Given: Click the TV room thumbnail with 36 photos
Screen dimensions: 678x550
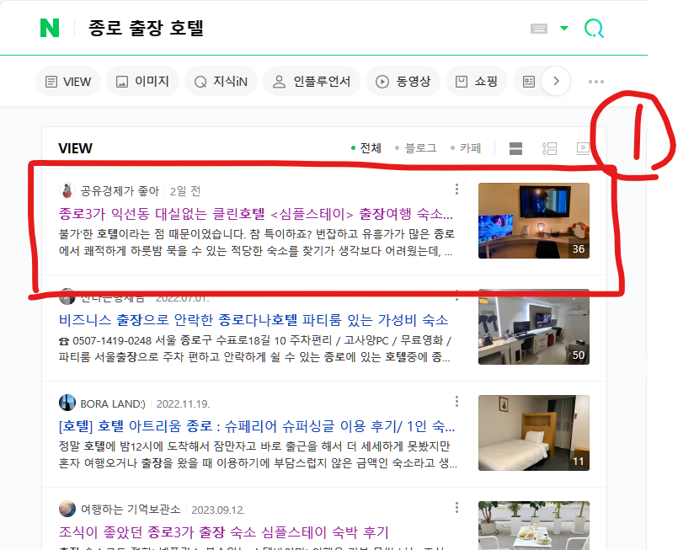Looking at the screenshot, I should [x=534, y=221].
